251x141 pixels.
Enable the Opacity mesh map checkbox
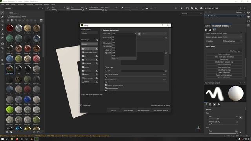point(83,82)
